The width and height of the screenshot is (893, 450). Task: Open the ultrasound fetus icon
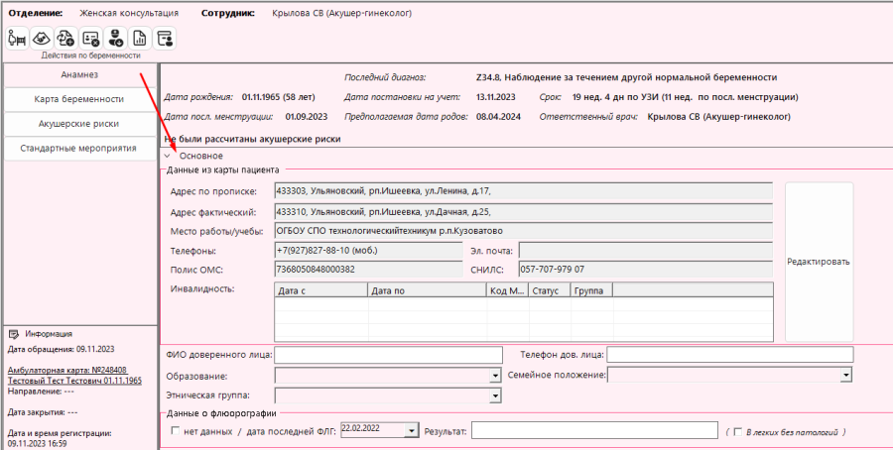pos(42,38)
